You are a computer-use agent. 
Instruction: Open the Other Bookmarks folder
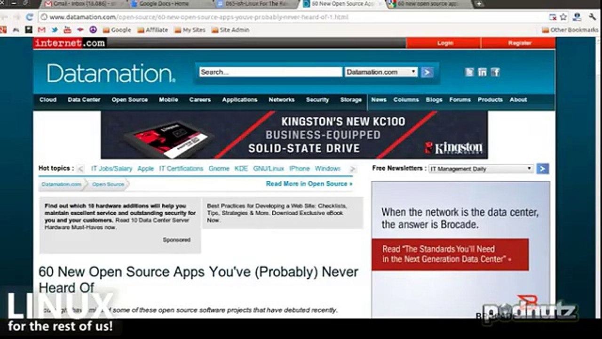(x=570, y=30)
